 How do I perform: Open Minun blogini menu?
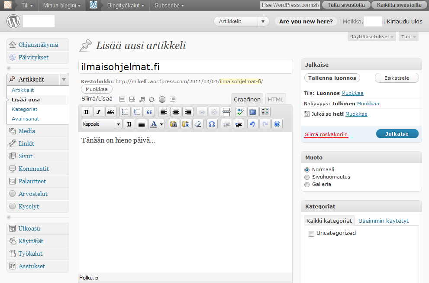62,6
